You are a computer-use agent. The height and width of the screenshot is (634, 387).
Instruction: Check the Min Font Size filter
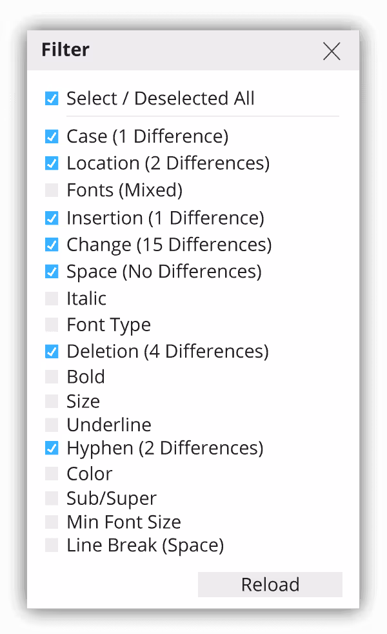tap(52, 521)
